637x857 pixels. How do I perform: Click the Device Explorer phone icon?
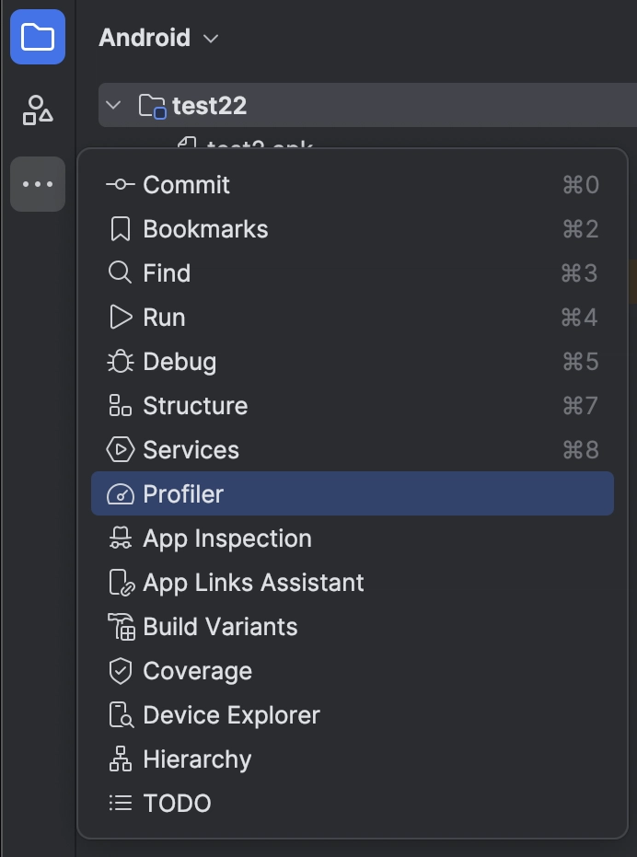(121, 715)
